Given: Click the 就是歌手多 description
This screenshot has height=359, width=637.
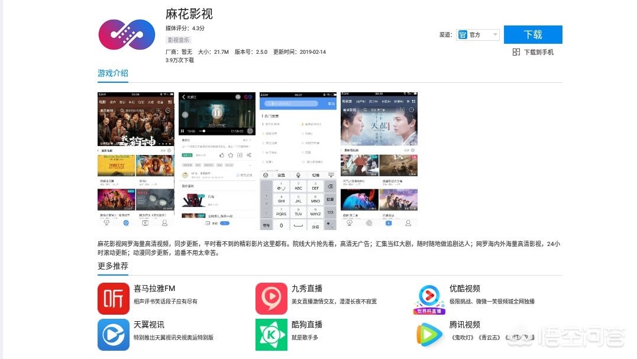Looking at the screenshot, I should (305, 338).
